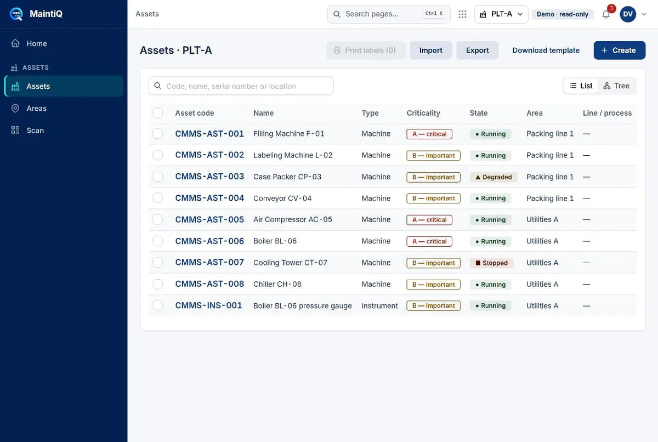
Task: Click the Areas pin icon
Action: (15, 109)
